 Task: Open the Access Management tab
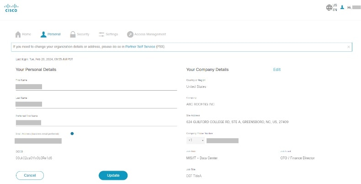pos(146,34)
